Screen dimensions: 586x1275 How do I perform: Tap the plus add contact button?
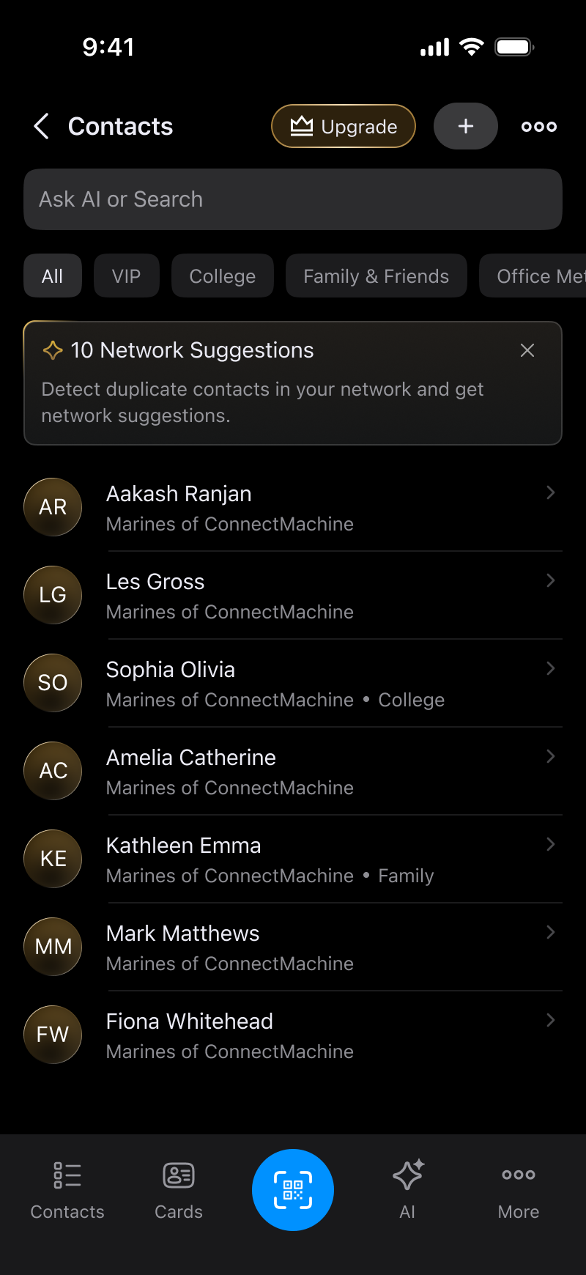click(465, 126)
